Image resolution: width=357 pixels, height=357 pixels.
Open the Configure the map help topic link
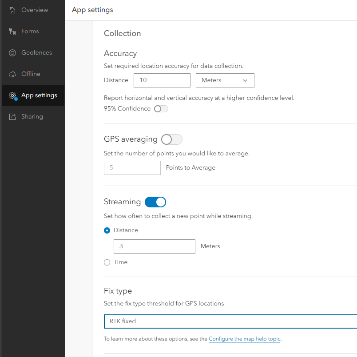pos(244,339)
